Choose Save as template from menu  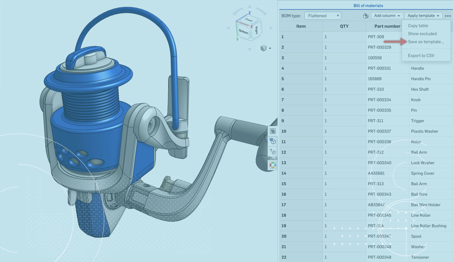coord(426,42)
